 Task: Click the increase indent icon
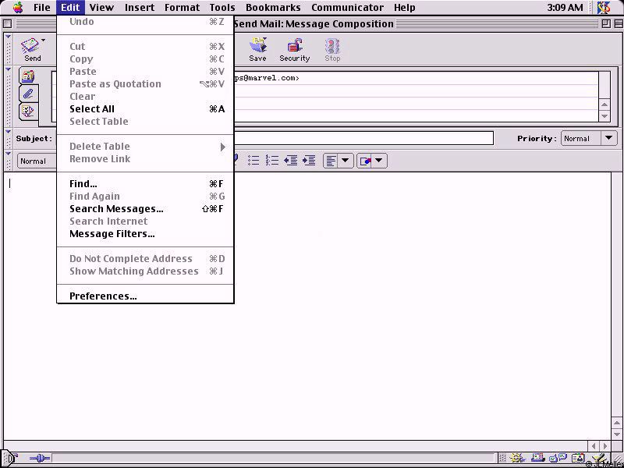click(x=309, y=161)
